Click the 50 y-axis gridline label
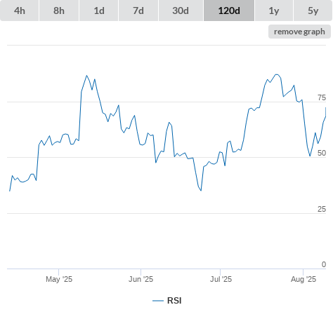Screen dimensions: 333x319 (322, 153)
